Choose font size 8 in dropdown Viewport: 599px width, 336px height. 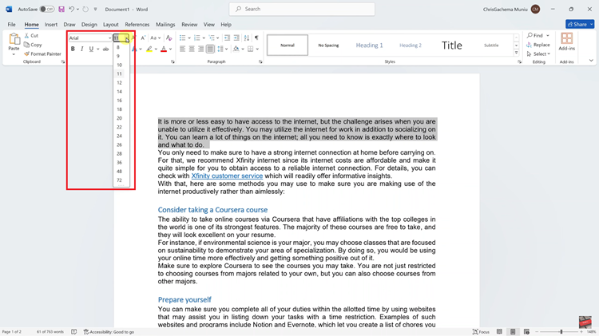pyautogui.click(x=118, y=47)
